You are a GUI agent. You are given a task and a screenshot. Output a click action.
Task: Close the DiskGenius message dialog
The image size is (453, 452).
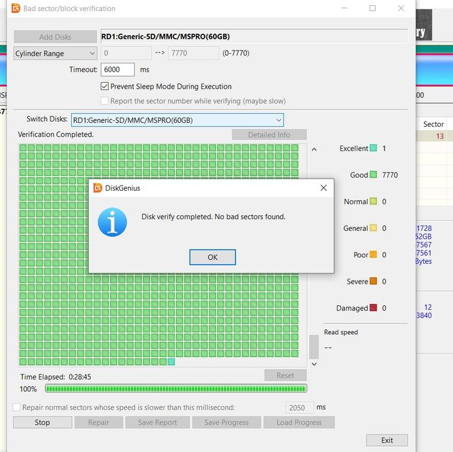(324, 188)
